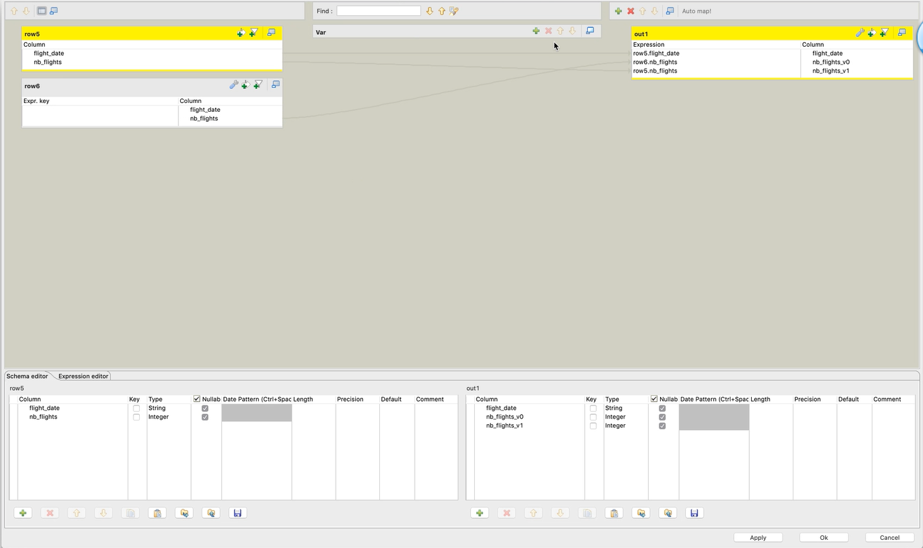Click the Apply button

758,538
